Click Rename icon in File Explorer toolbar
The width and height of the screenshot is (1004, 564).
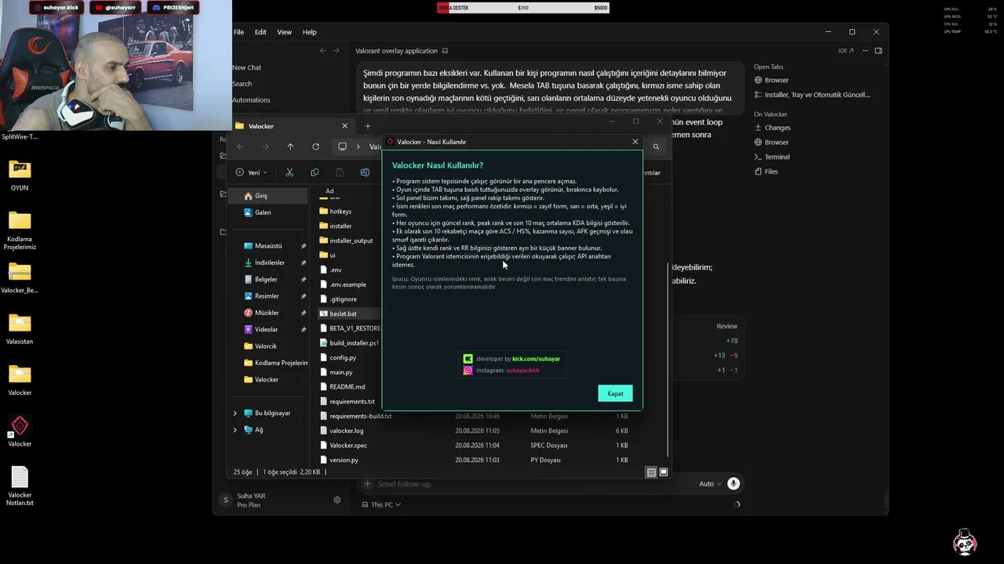[365, 172]
